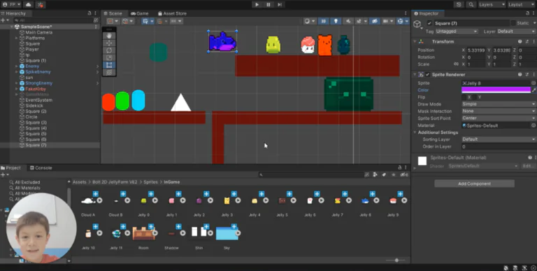Image resolution: width=537 pixels, height=271 pixels.
Task: Select the Move tool in scene toolbar
Action: [x=109, y=43]
